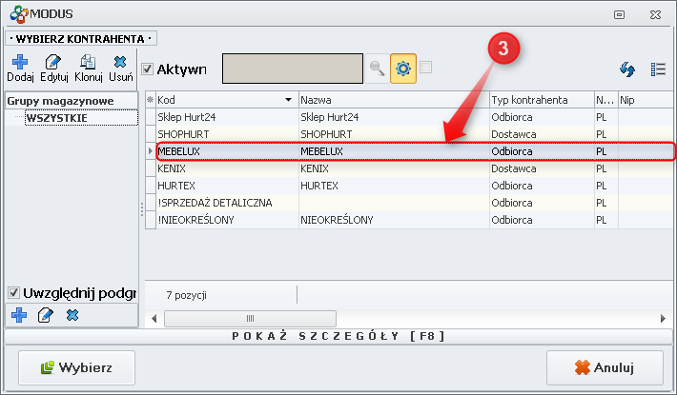Click the MEBELUX row indicator arrow
The width and height of the screenshot is (677, 395).
pos(151,151)
